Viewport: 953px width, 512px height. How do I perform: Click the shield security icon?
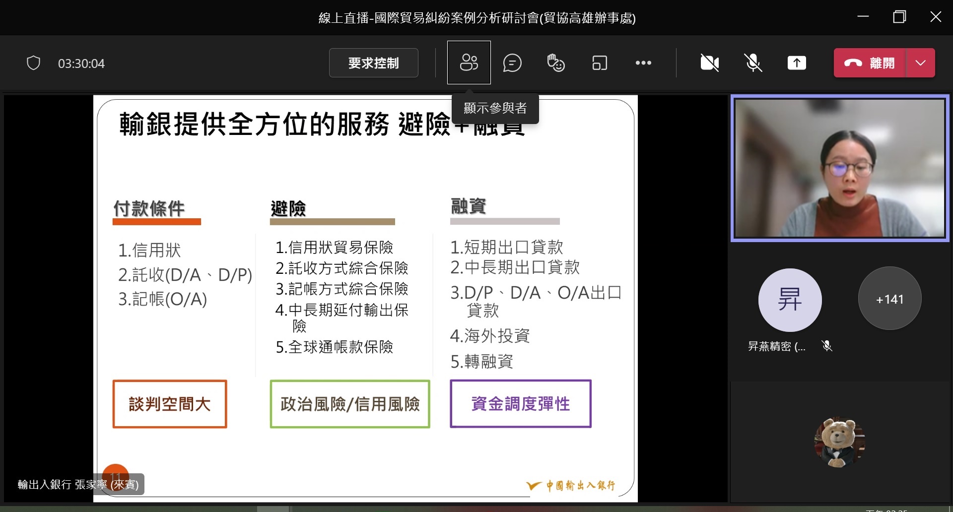(x=33, y=63)
